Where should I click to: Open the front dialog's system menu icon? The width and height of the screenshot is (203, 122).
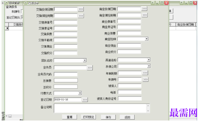[x=26, y=3]
